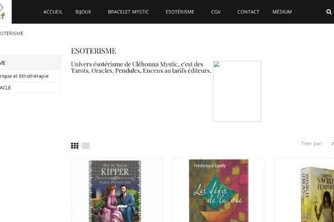Go to BRACELET MYSTIC page
Image resolution: width=334 pixels, height=222 pixels.
coord(128,12)
